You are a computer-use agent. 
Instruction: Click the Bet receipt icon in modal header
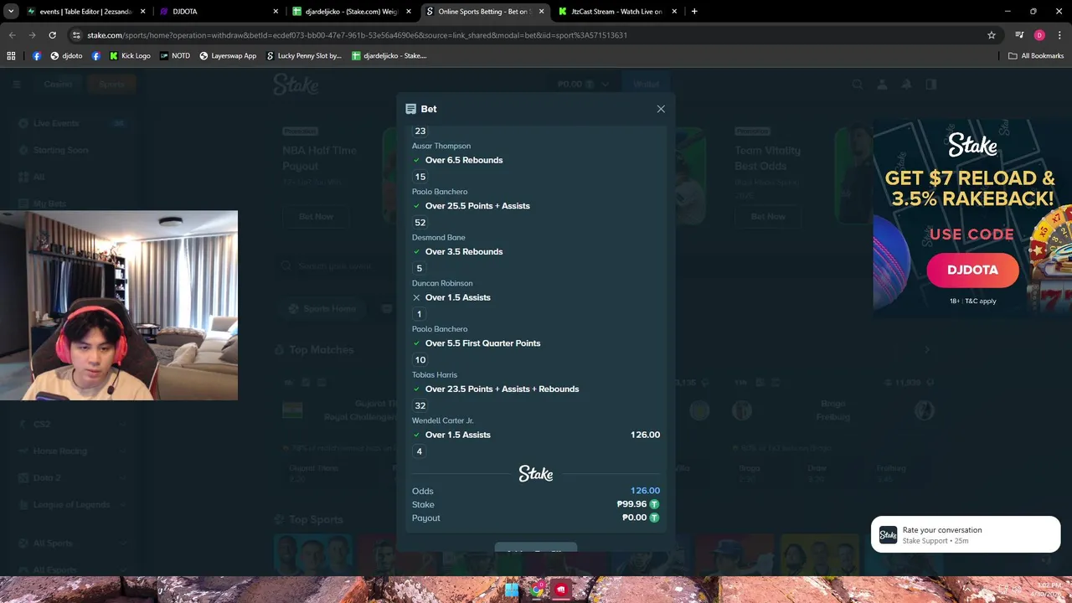pos(410,109)
